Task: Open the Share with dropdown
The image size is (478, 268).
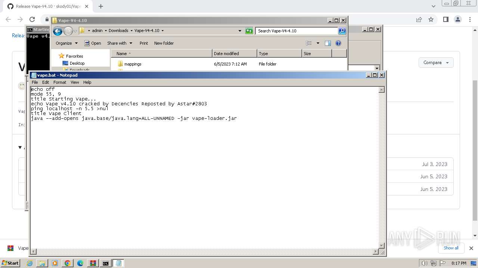Action: (119, 43)
